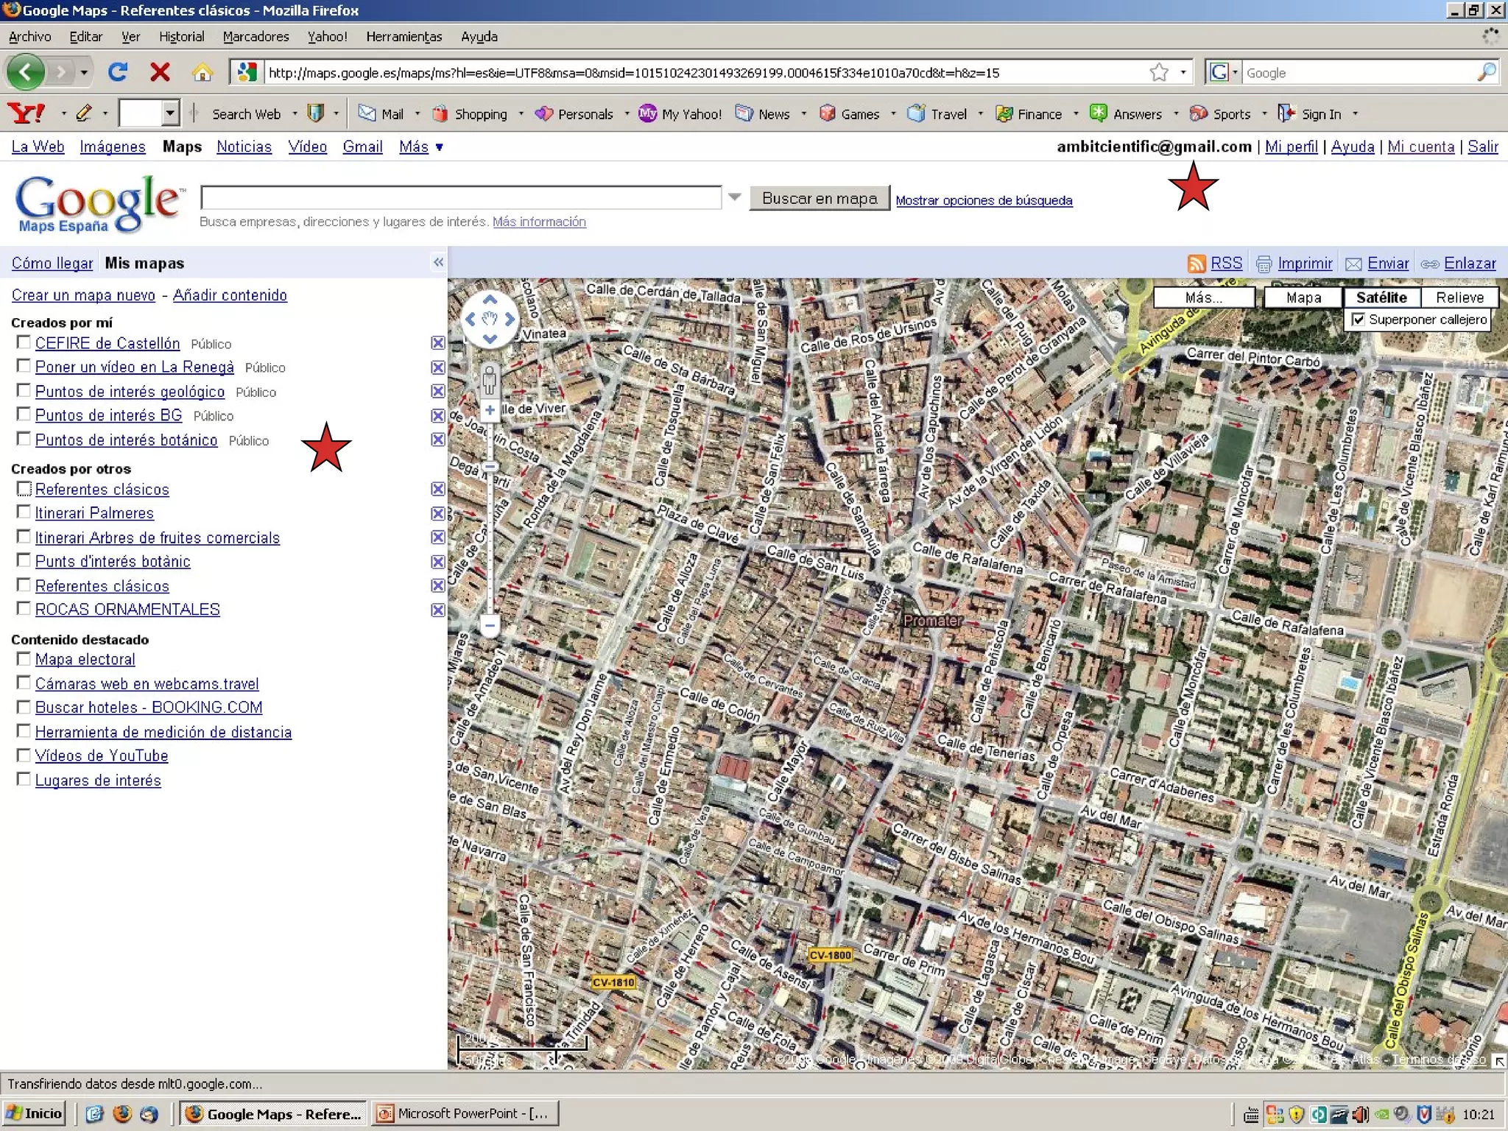Bookmark page with the star icon
Viewport: 1508px width, 1131px height.
point(1159,72)
